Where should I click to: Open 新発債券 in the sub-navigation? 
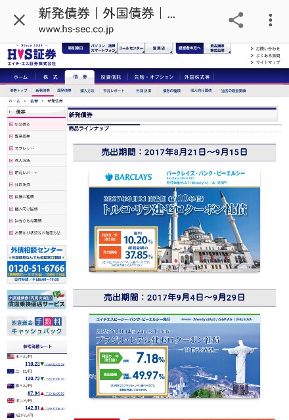click(43, 91)
